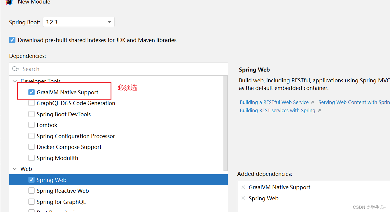Select the Lombok row label
This screenshot has width=390, height=212.
tap(47, 125)
